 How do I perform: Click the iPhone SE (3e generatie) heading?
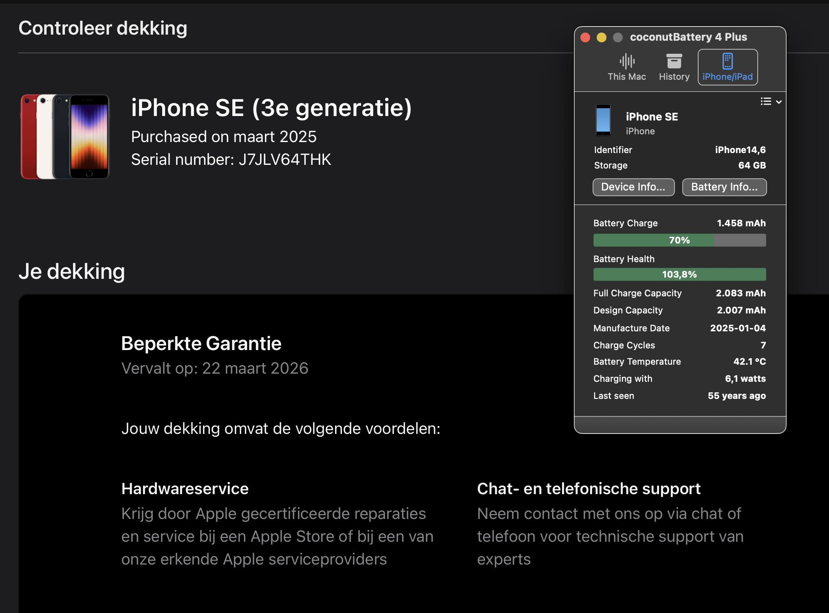click(x=271, y=108)
